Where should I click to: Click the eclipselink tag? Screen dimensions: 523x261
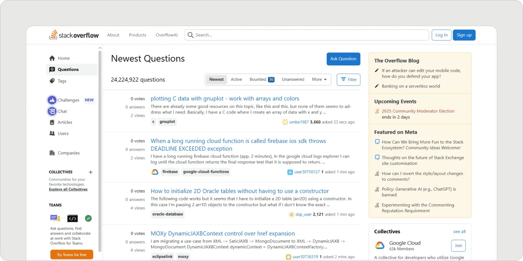pos(162,256)
